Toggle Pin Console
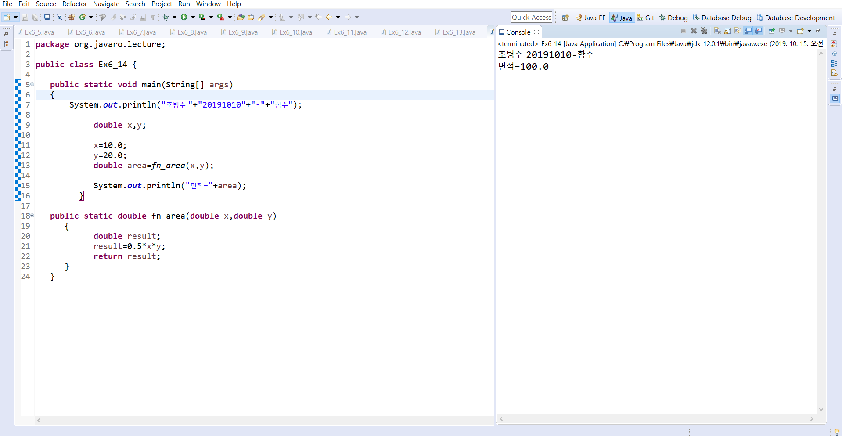This screenshot has height=436, width=842. [x=771, y=31]
